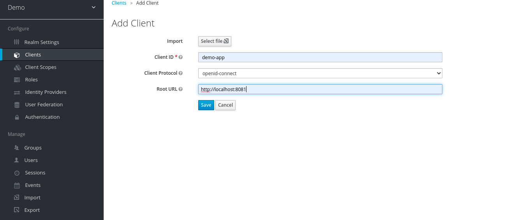Click the Sessions clock icon
530x220 pixels.
click(x=17, y=173)
